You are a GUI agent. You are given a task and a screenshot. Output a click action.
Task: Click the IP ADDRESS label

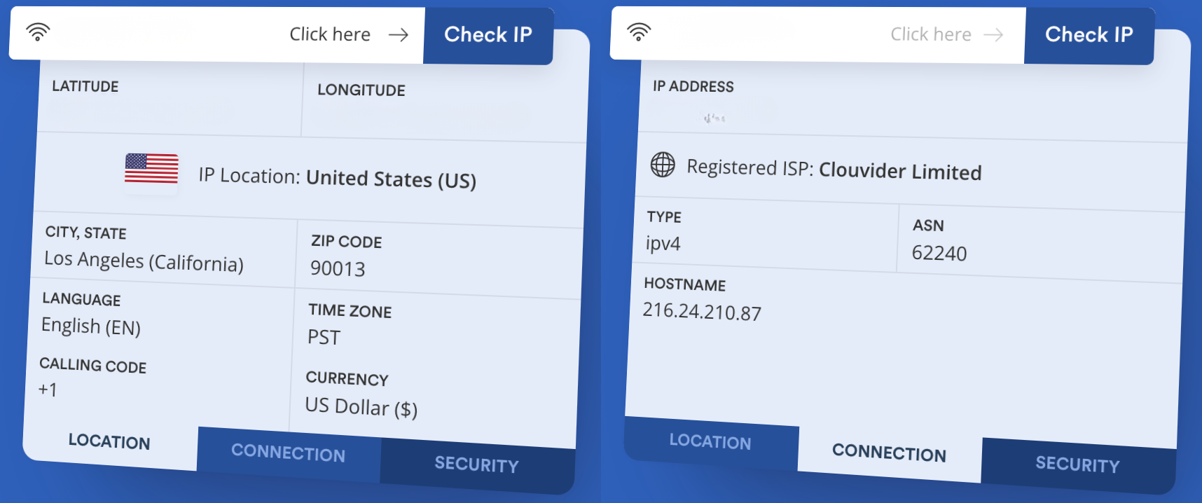[693, 86]
